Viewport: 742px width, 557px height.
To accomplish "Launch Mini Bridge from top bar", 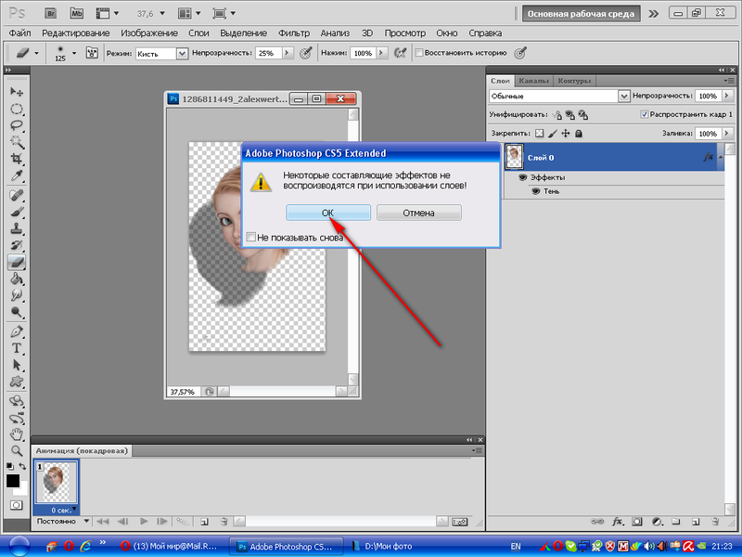I will (x=76, y=13).
